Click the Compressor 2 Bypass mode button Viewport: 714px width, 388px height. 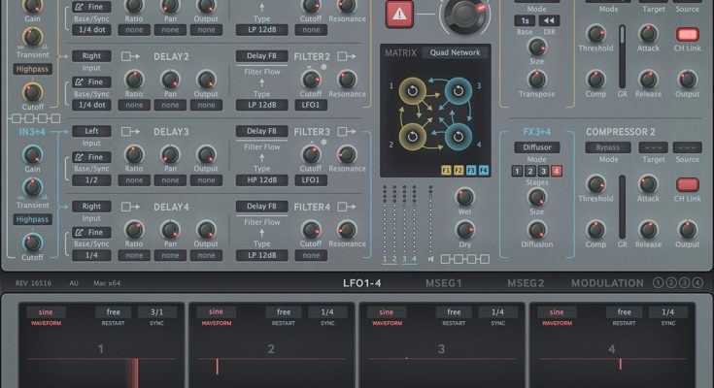tap(607, 147)
